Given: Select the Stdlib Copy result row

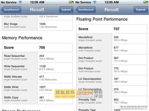Looking at the screenshot, I should pos(37,99).
